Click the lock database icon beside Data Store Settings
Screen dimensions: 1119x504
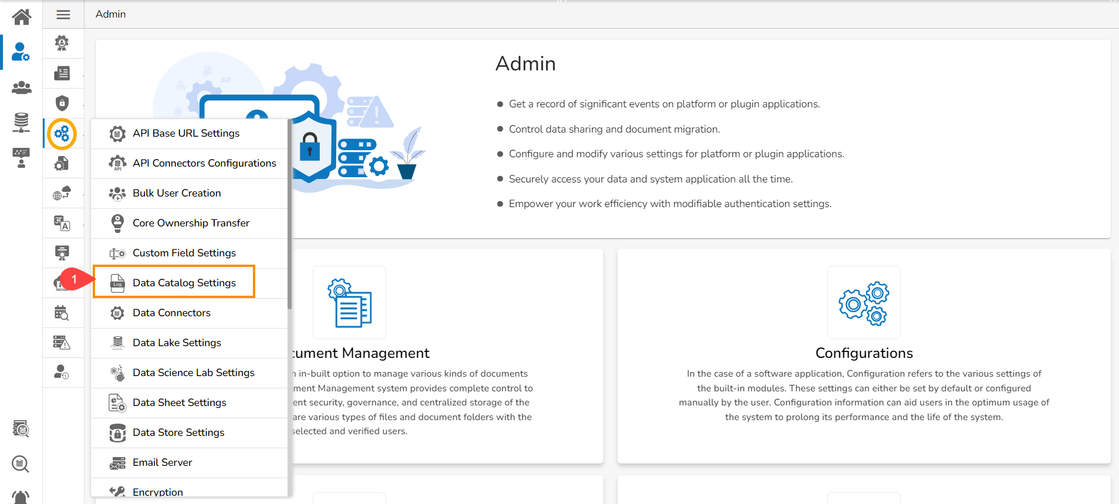click(x=117, y=433)
